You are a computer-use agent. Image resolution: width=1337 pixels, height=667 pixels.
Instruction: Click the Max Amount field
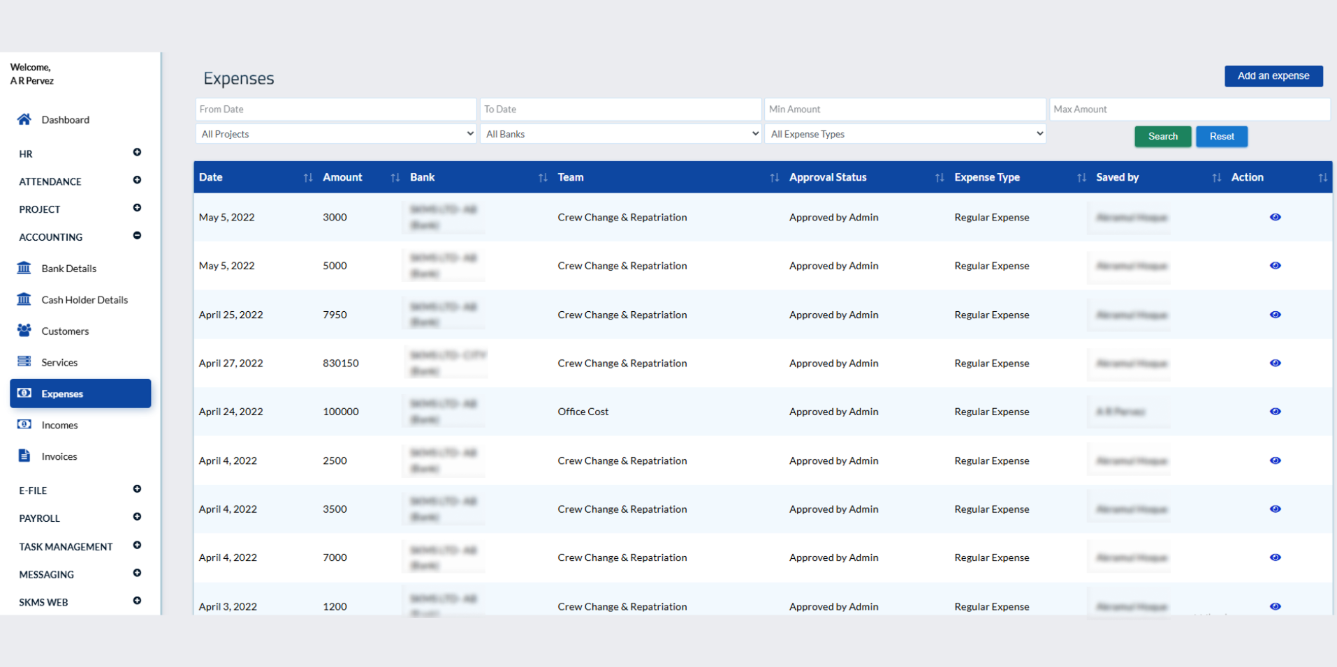(1190, 110)
